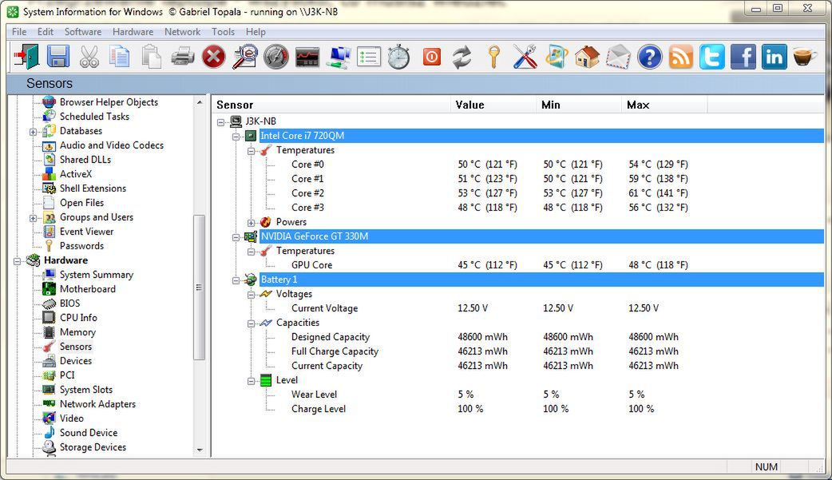Expand the Groups and Users node

(33, 218)
